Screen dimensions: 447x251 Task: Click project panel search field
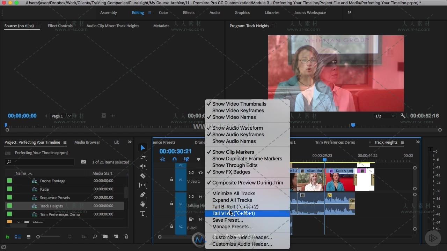tap(40, 162)
